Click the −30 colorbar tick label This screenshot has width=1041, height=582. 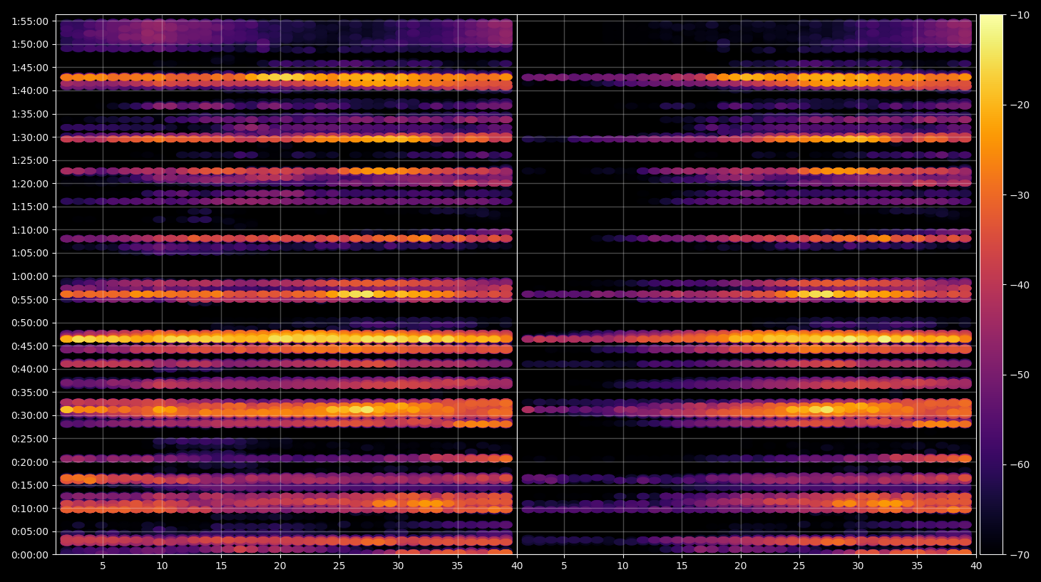[1020, 195]
